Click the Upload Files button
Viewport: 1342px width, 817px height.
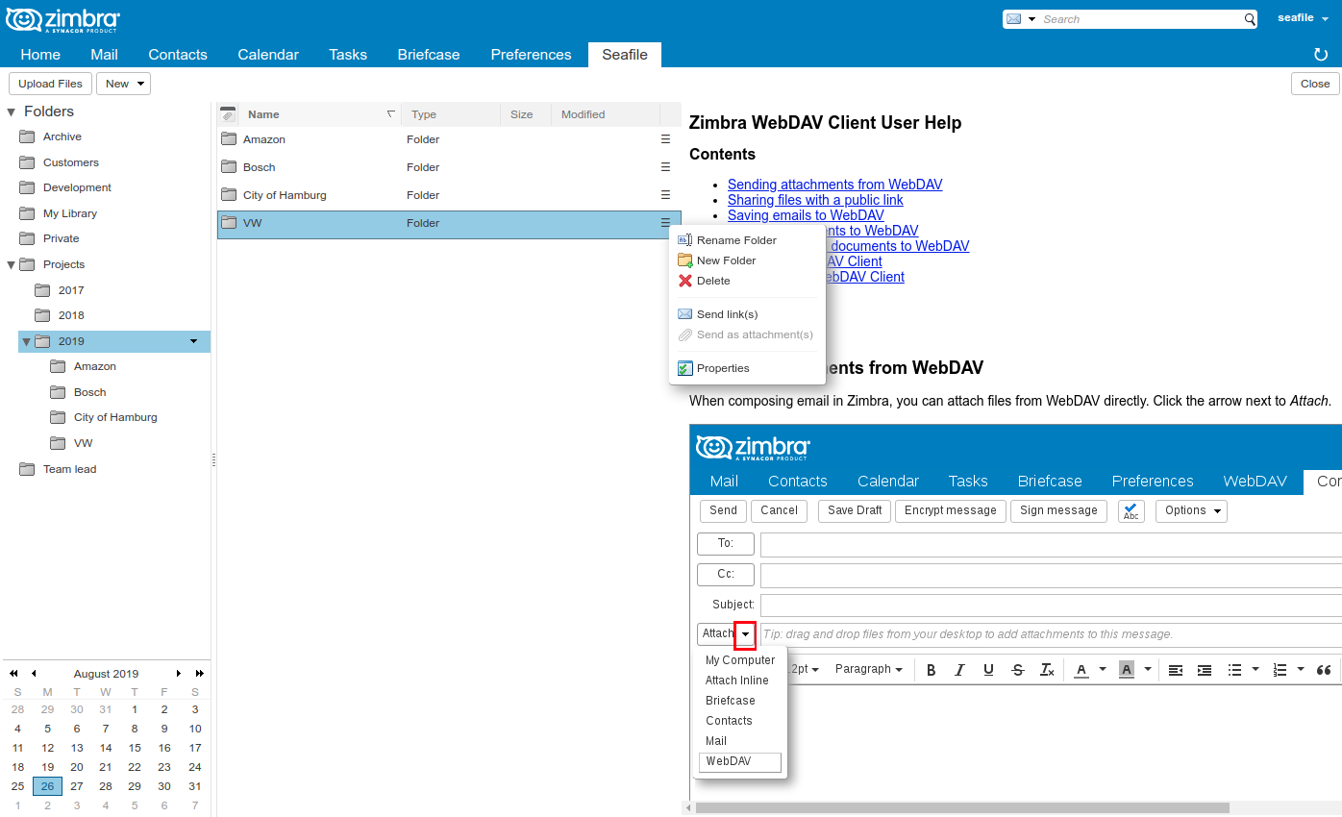click(x=51, y=84)
